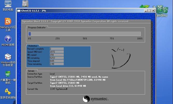Click the Statistics group label
Viewport: 173px width, 104px height.
pos(33,46)
